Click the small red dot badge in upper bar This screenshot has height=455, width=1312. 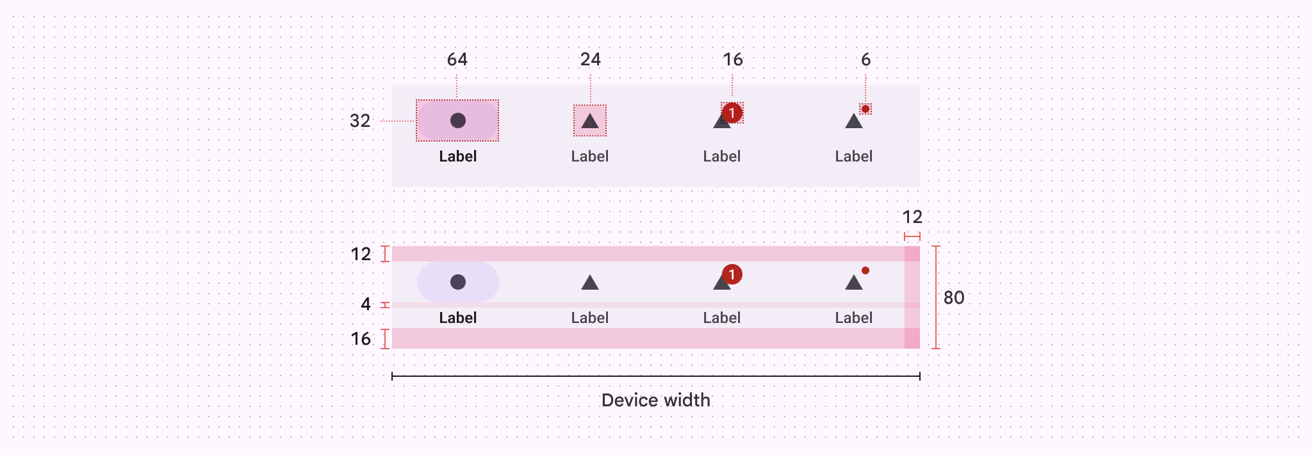point(865,109)
